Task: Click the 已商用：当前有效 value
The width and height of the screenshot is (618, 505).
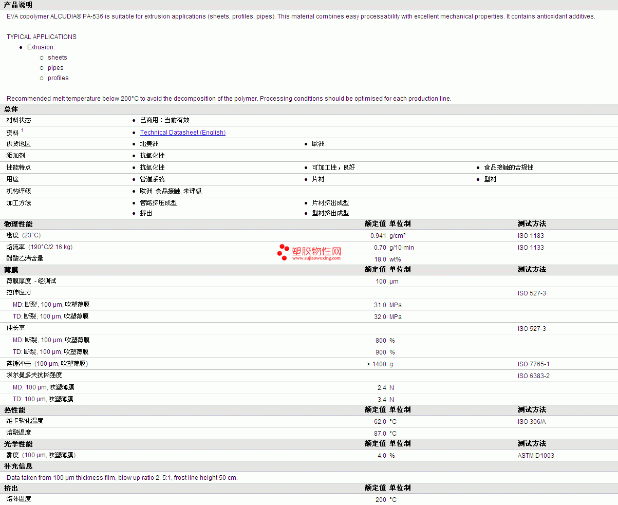Action: tap(164, 120)
